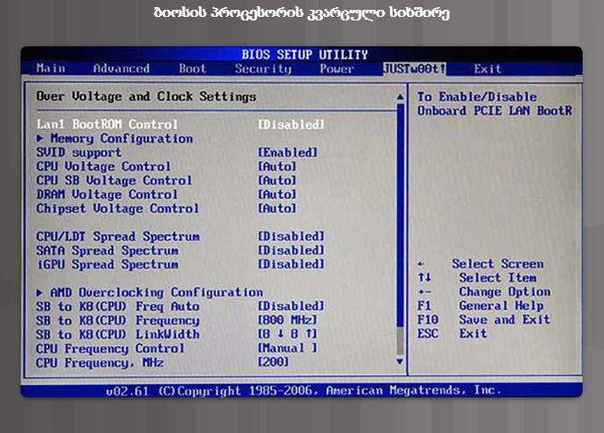Switch to the Advanced tab
This screenshot has width=604, height=433.
pos(121,69)
